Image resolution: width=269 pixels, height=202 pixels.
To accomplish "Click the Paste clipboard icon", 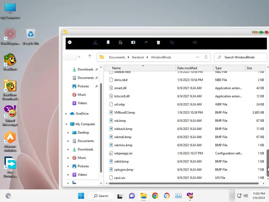I will pyautogui.click(x=121, y=42).
